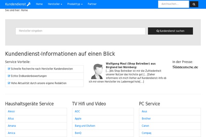Open the Bang und Olufsen link
Image resolution: width=206 pixels, height=137 pixels.
[85, 126]
